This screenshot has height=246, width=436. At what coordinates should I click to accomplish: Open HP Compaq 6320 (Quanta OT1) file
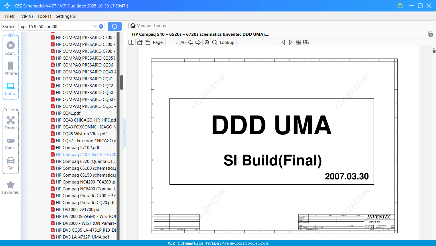point(83,161)
